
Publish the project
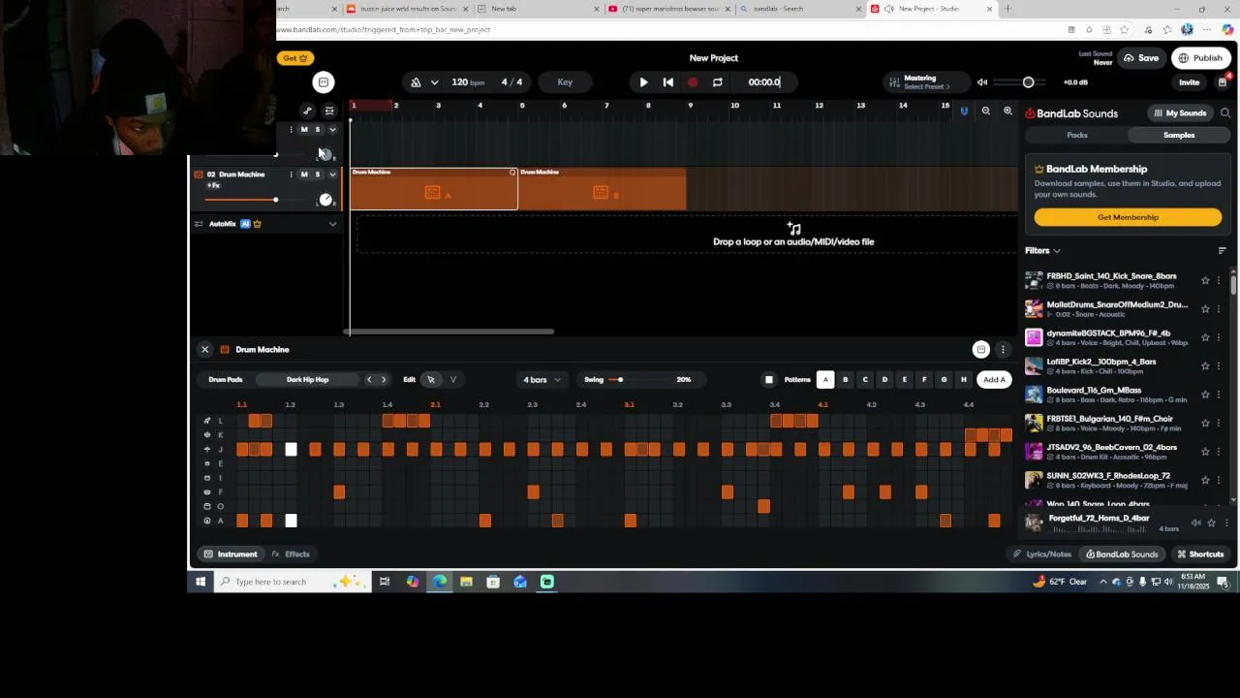1200,58
